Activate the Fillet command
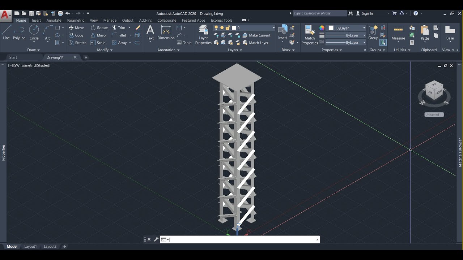 click(119, 35)
